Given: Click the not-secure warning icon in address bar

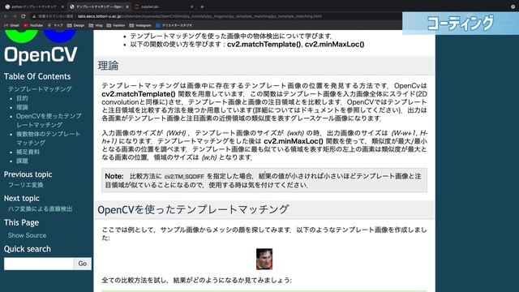Looking at the screenshot, I should click(34, 16).
